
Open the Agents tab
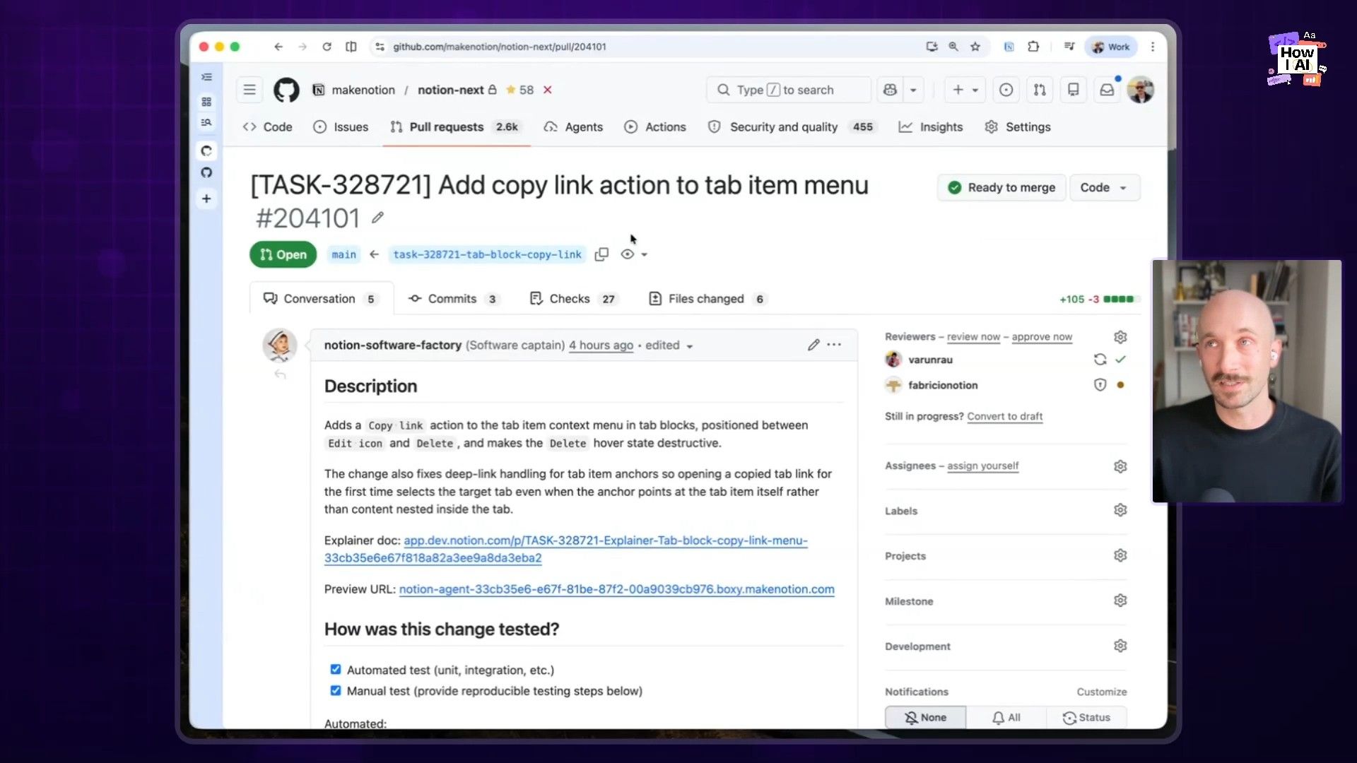pos(573,127)
